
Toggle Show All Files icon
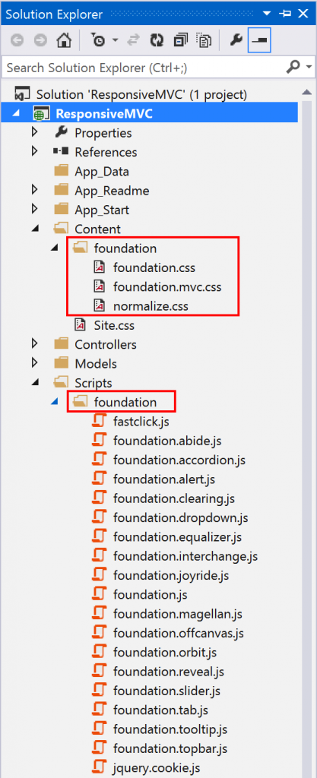(204, 41)
